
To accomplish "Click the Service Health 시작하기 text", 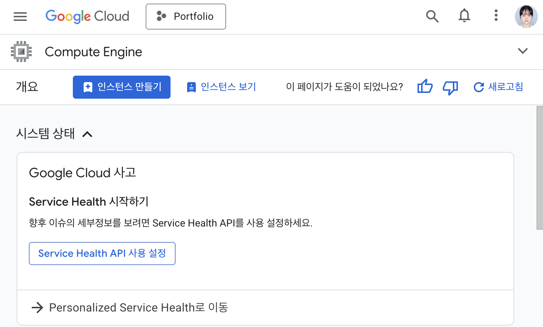I will click(89, 201).
